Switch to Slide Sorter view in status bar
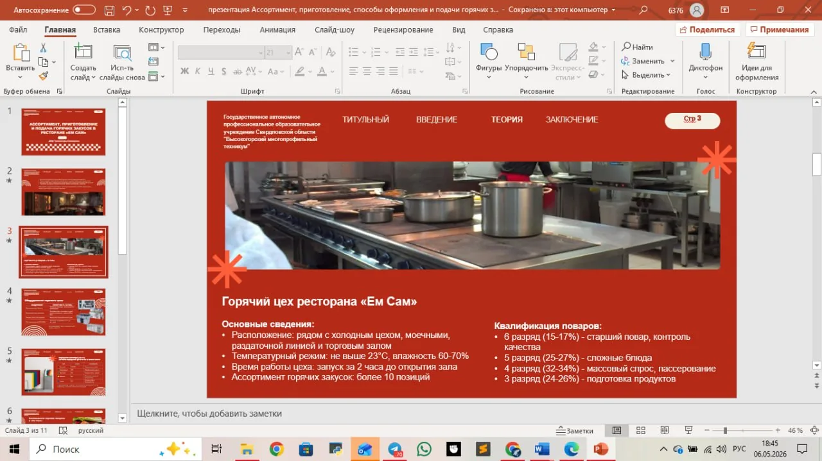 (x=640, y=430)
